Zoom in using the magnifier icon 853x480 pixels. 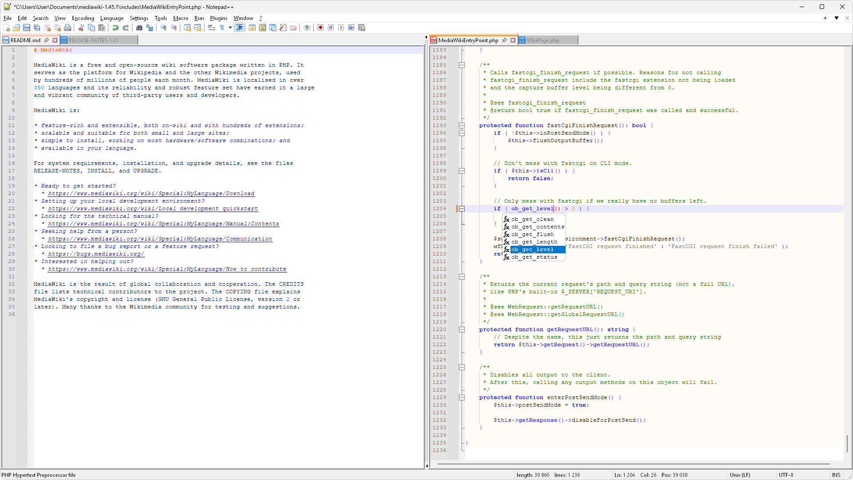pos(163,28)
